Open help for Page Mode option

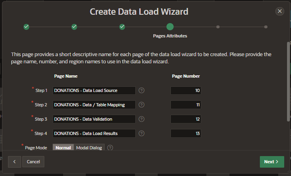coord(110,148)
